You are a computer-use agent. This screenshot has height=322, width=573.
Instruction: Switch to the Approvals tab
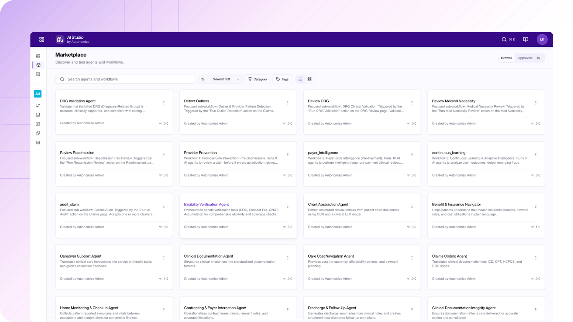[x=526, y=58]
